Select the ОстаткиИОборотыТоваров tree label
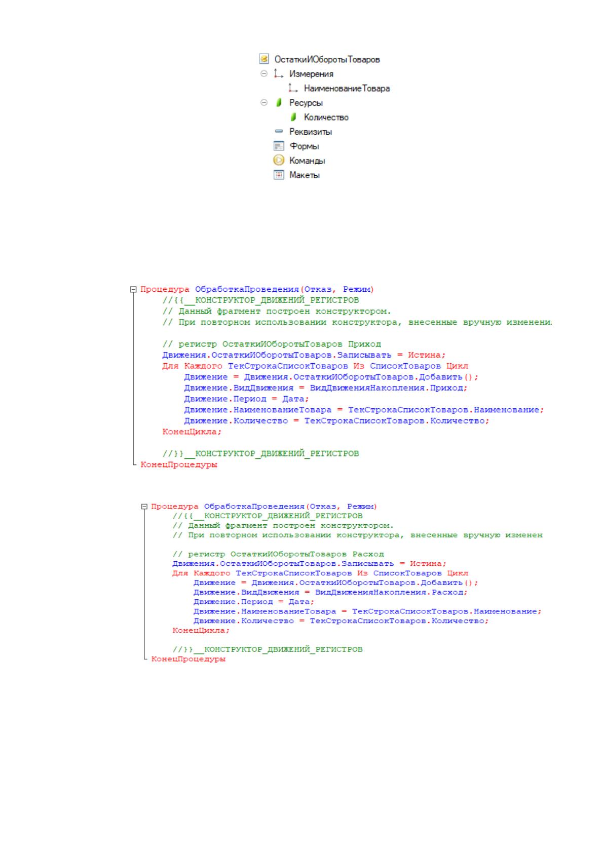The width and height of the screenshot is (603, 853). coord(327,60)
